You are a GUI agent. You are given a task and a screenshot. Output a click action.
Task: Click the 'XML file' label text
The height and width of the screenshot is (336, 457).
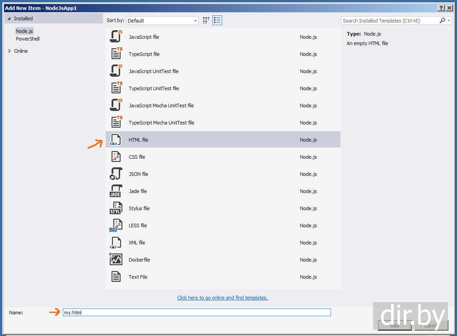[137, 243]
